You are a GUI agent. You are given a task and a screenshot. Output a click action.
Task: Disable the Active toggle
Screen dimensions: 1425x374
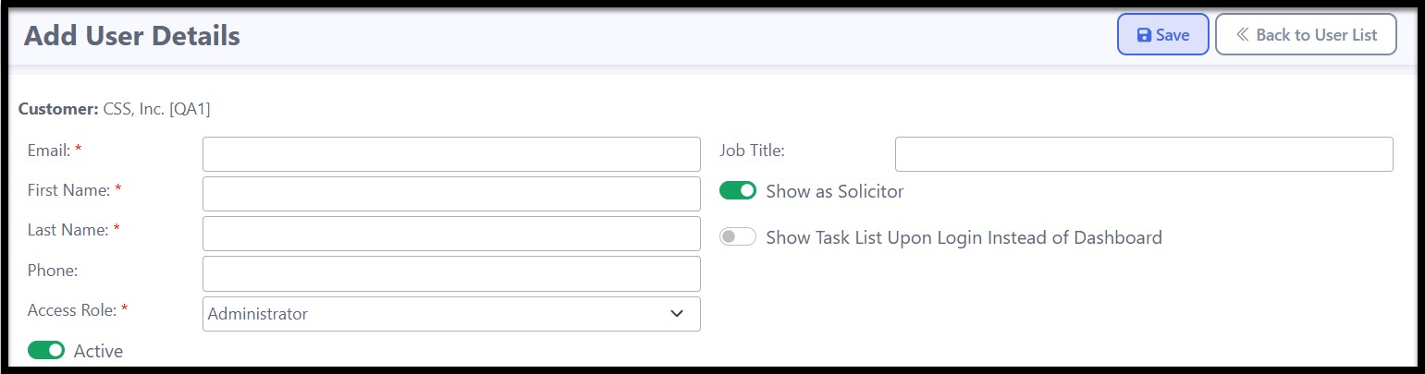[x=46, y=351]
